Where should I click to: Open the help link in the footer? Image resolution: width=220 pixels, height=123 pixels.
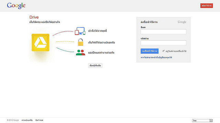click(27, 120)
